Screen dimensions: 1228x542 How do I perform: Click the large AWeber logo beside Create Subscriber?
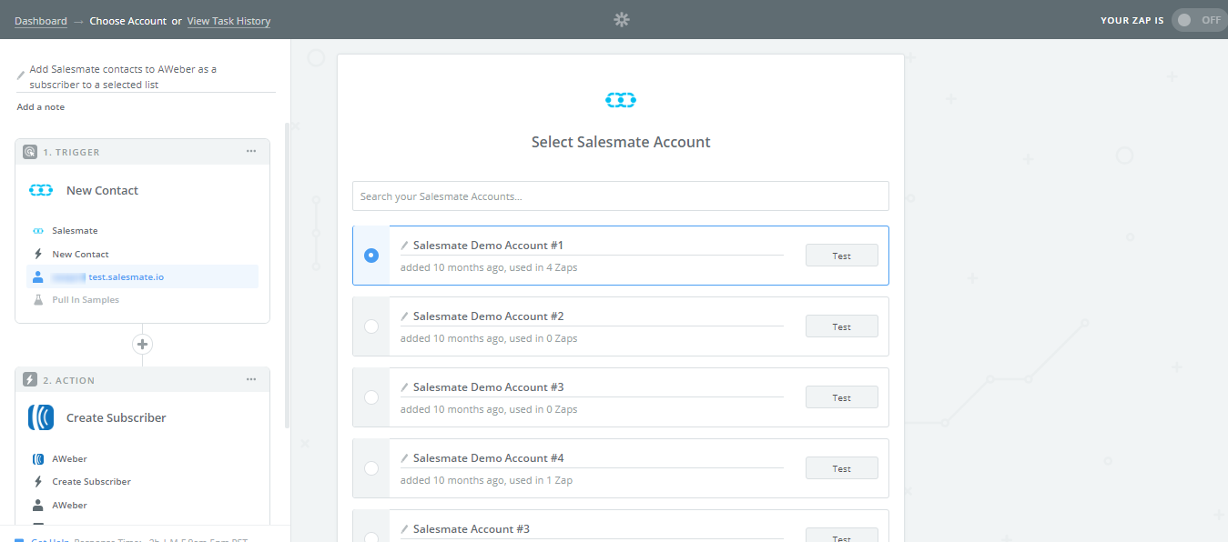click(x=41, y=417)
